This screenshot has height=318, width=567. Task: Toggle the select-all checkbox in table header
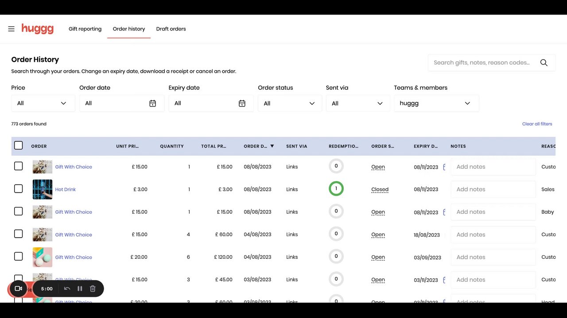(18, 145)
